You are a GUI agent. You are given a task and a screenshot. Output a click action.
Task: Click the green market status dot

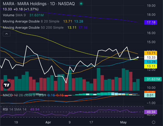(x=81, y=4)
